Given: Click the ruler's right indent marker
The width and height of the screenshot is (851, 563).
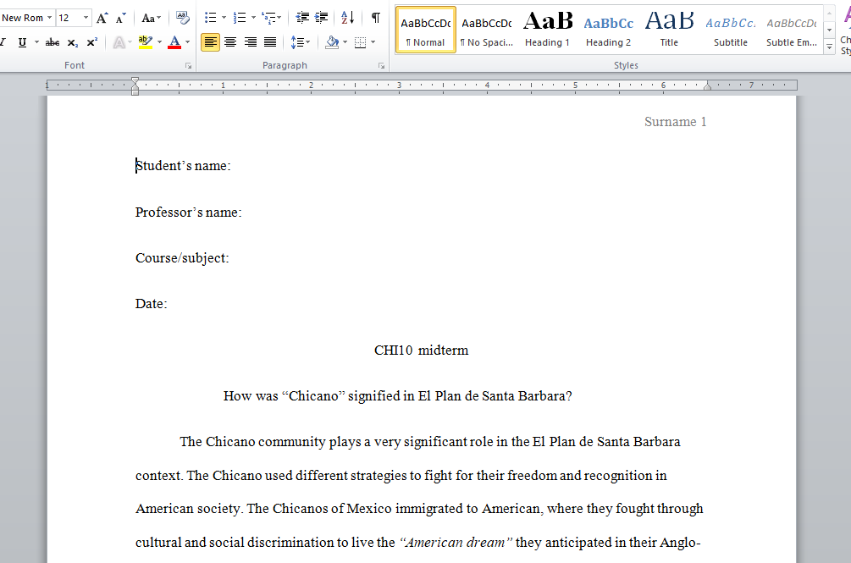Looking at the screenshot, I should [707, 86].
